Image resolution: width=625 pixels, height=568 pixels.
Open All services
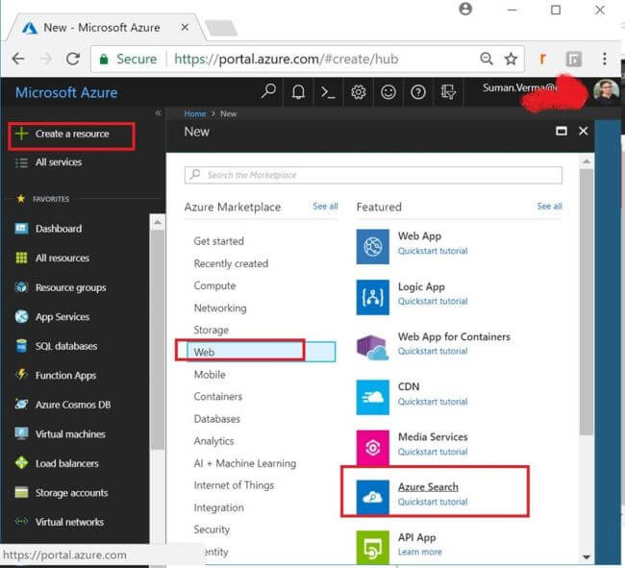coord(59,162)
